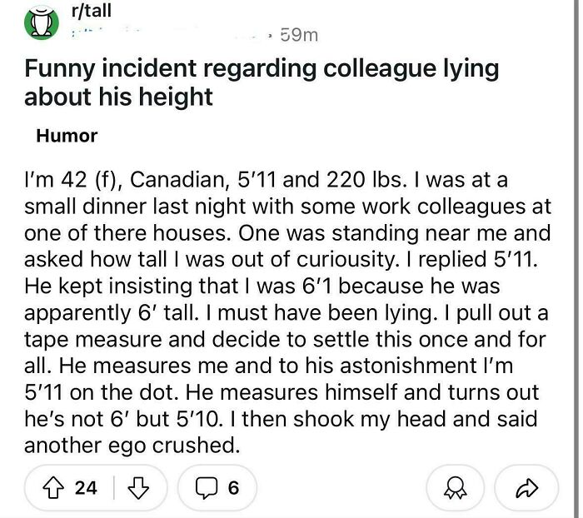Click the r/tall subreddit avatar icon
Image resolution: width=583 pixels, height=518 pixels.
click(x=37, y=22)
